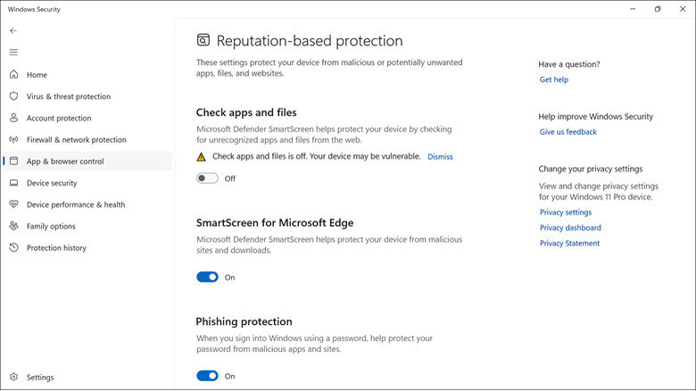Click the Virus & threat protection shield icon
The height and width of the screenshot is (391, 696).
click(x=14, y=96)
